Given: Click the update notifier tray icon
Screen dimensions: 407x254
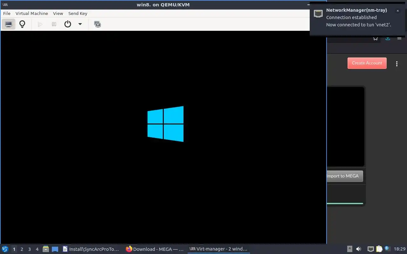Looking at the screenshot, I should 387,249.
